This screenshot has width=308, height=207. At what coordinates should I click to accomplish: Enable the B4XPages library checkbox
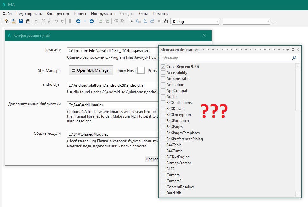[163, 127]
